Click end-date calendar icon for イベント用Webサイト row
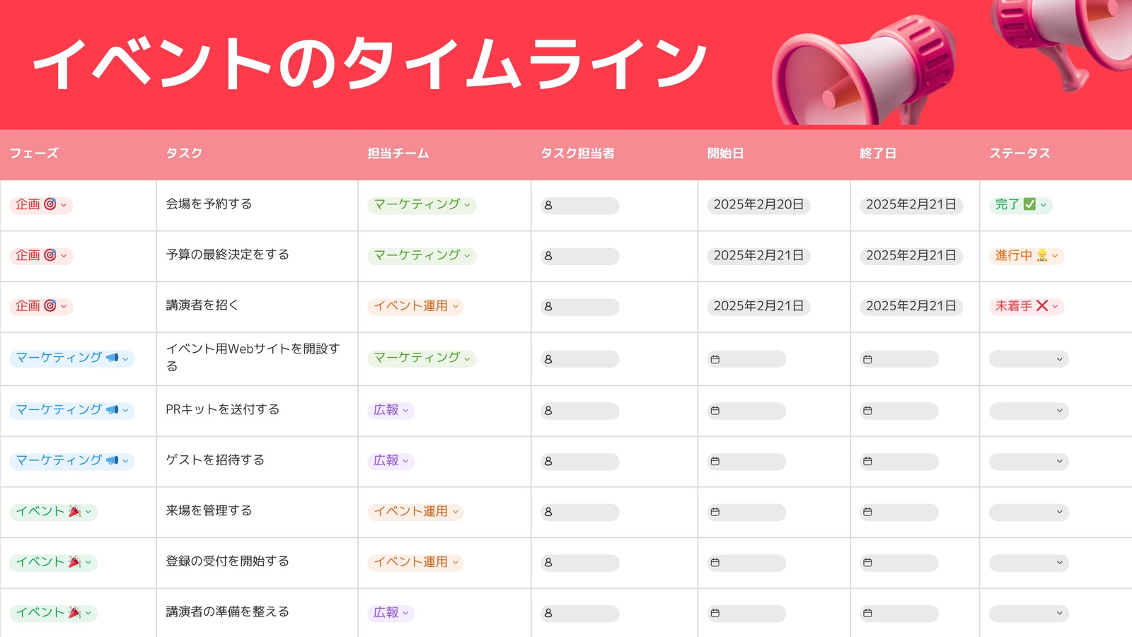 pyautogui.click(x=867, y=359)
